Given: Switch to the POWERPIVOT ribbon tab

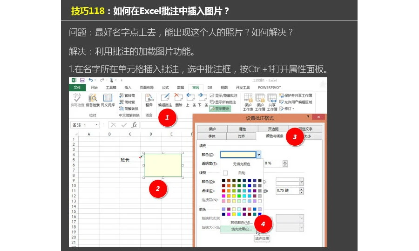Looking at the screenshot, I should pos(270,88).
